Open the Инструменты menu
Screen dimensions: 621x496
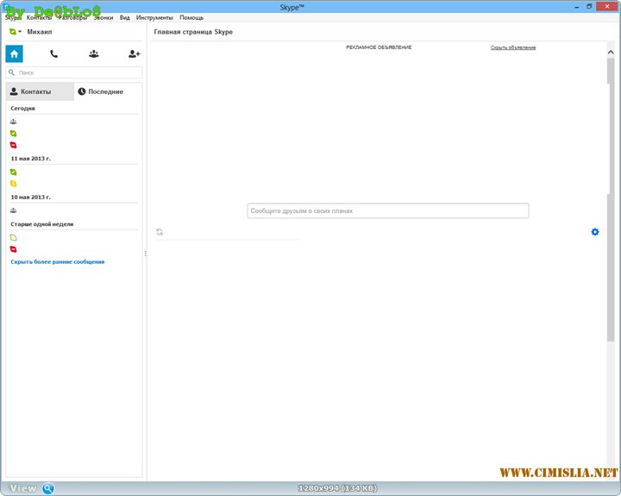pyautogui.click(x=154, y=17)
